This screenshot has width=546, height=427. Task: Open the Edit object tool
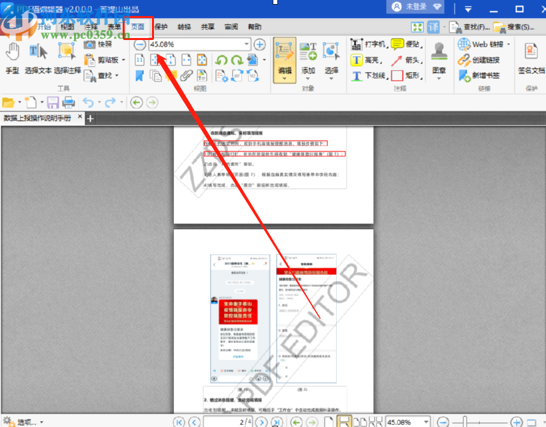tap(285, 60)
